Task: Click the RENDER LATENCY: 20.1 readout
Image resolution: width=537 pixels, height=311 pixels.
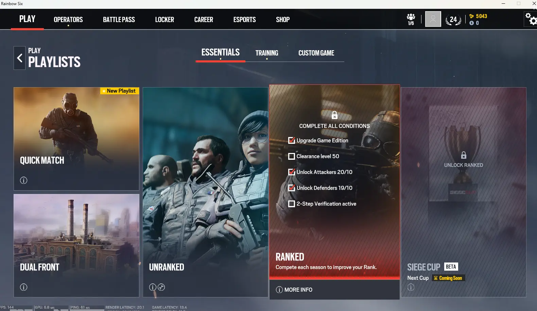Action: (125, 308)
